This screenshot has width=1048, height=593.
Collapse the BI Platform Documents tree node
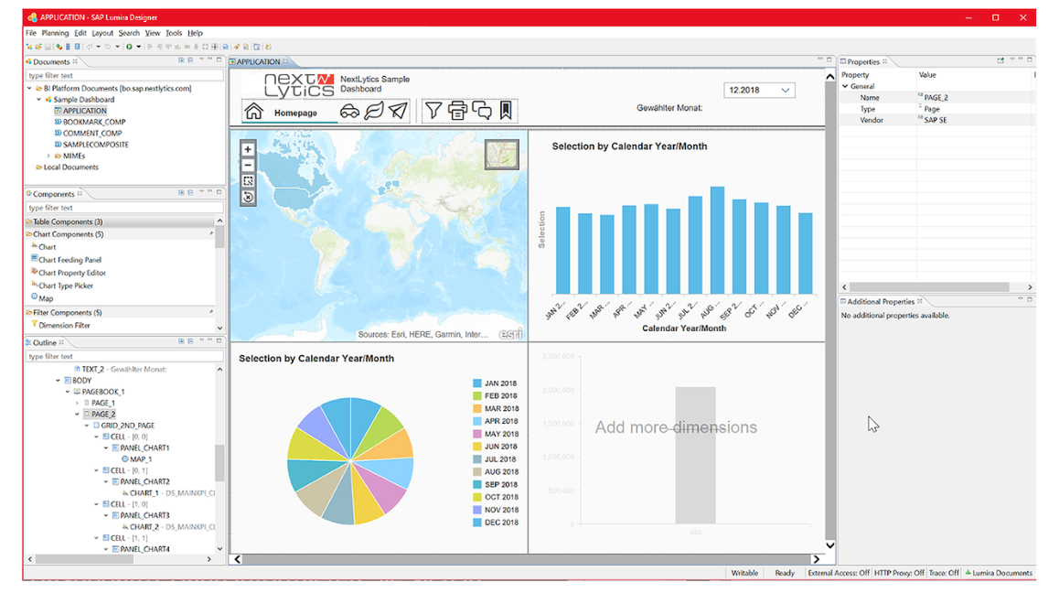click(29, 88)
